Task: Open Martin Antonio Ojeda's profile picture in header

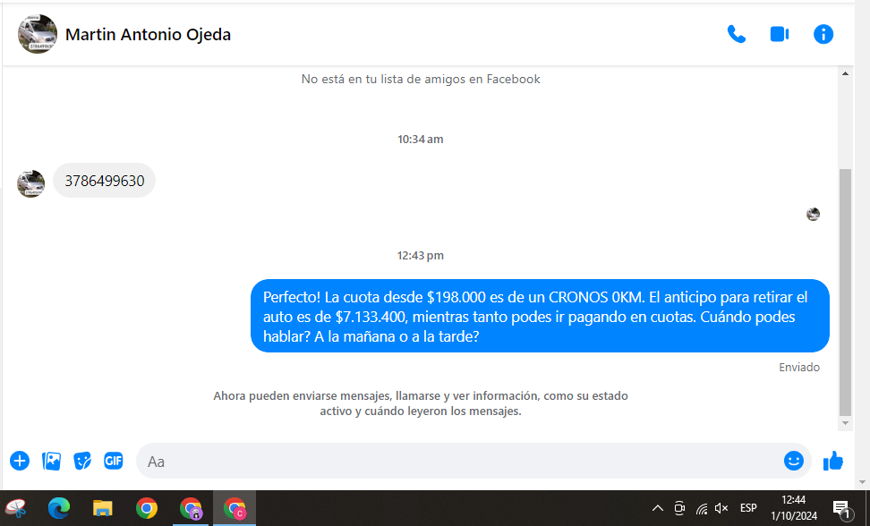Action: [38, 34]
